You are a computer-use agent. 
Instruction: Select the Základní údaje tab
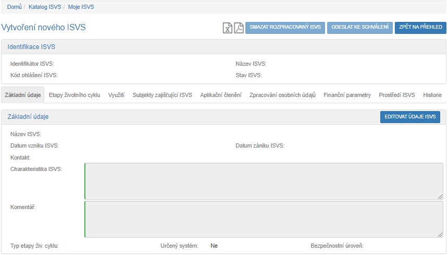click(x=22, y=95)
